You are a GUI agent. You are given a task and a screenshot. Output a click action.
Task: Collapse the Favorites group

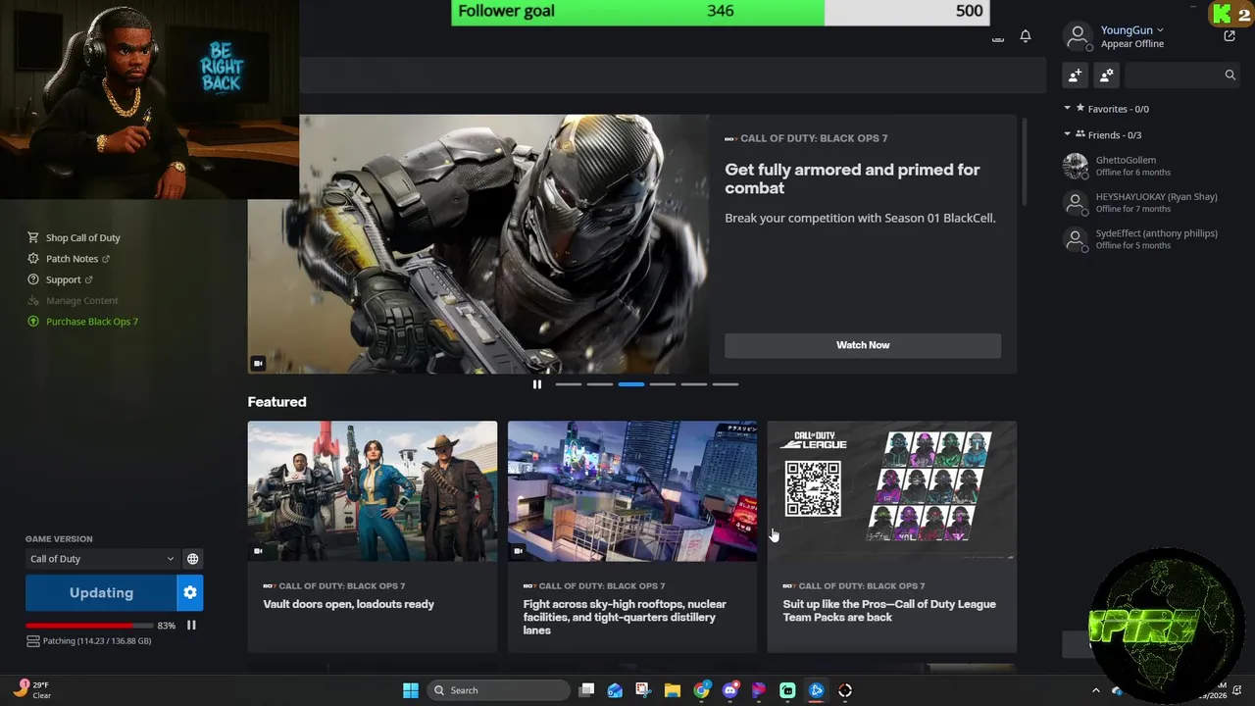1068,109
